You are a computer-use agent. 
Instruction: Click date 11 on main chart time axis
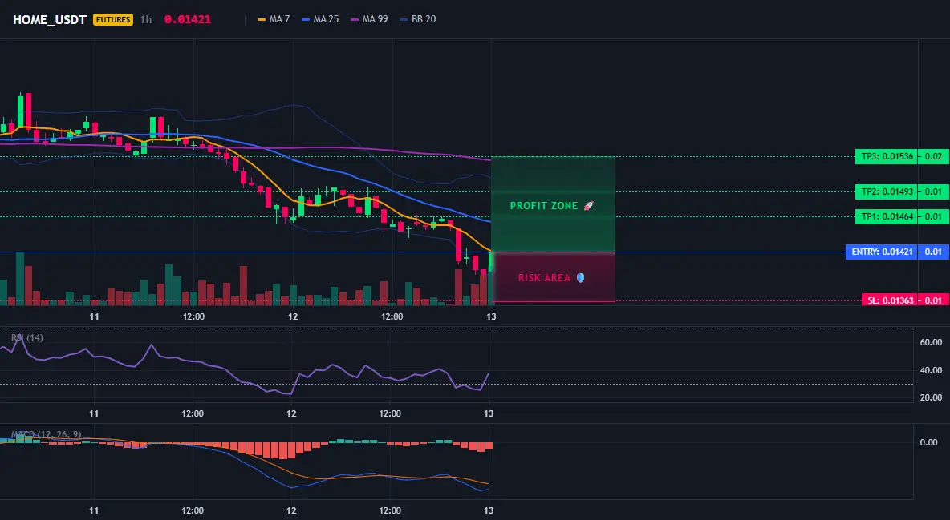(x=94, y=316)
